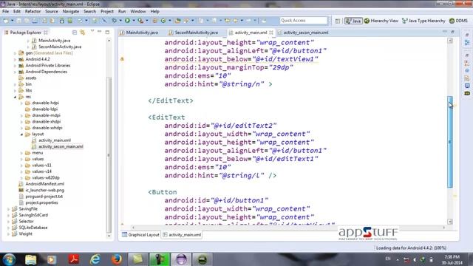Maximize the editor area
The width and height of the screenshot is (473, 266).
pyautogui.click(x=452, y=32)
